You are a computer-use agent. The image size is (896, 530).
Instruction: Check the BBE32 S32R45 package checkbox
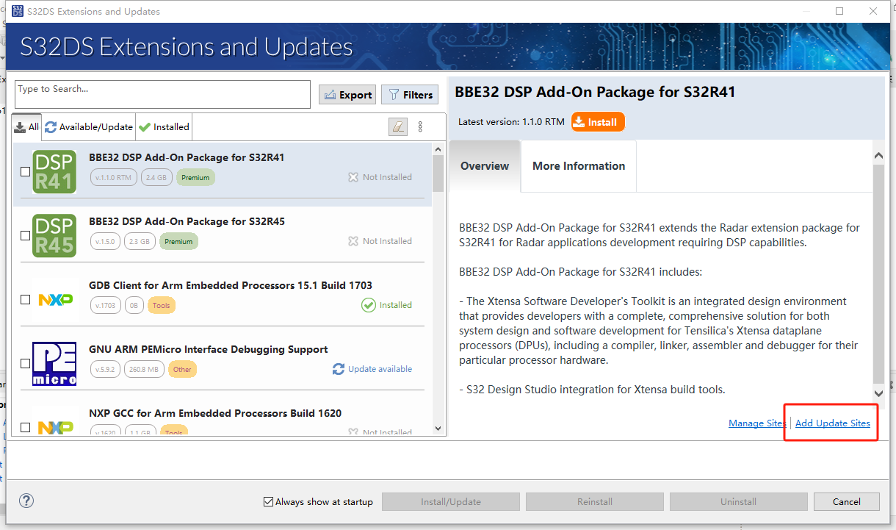click(x=25, y=235)
